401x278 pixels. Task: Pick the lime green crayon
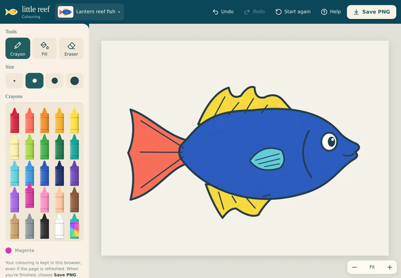tap(30, 147)
